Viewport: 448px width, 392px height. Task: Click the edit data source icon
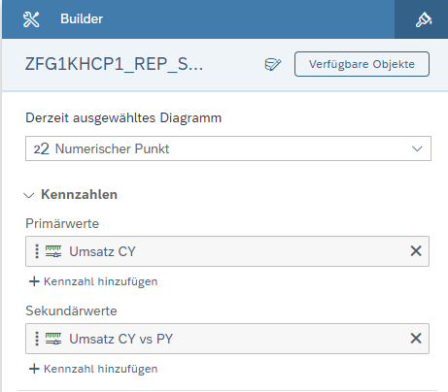tap(273, 64)
